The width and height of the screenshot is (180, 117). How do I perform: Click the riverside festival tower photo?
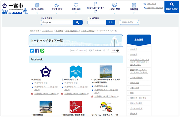106,71
